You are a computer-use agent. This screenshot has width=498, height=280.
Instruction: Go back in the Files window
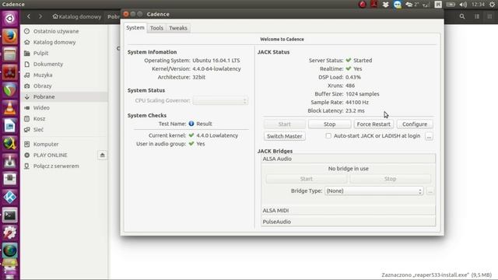(29, 16)
